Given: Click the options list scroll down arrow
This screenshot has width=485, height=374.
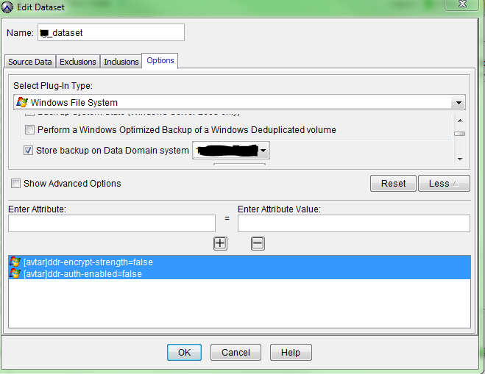Looking at the screenshot, I should click(x=460, y=159).
